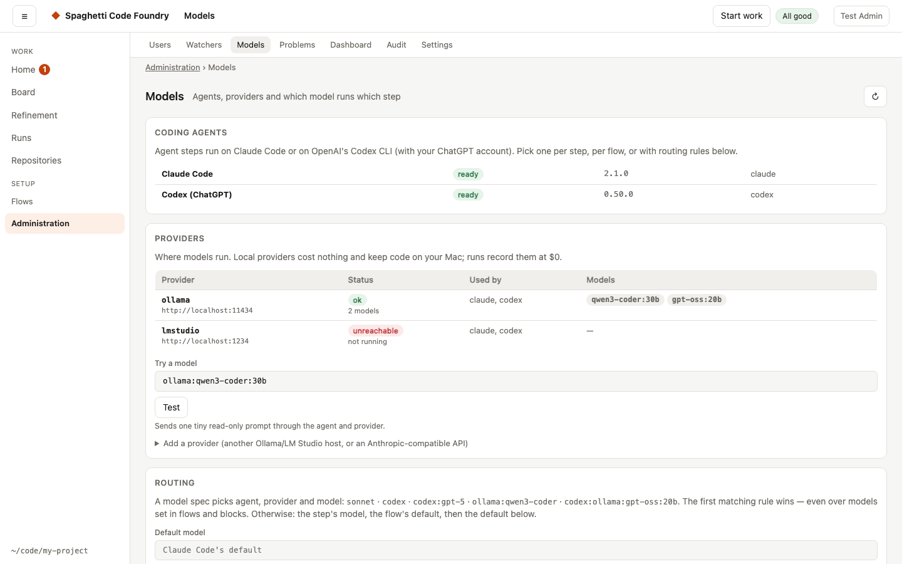
Task: Switch to the Users tab
Action: tap(160, 44)
